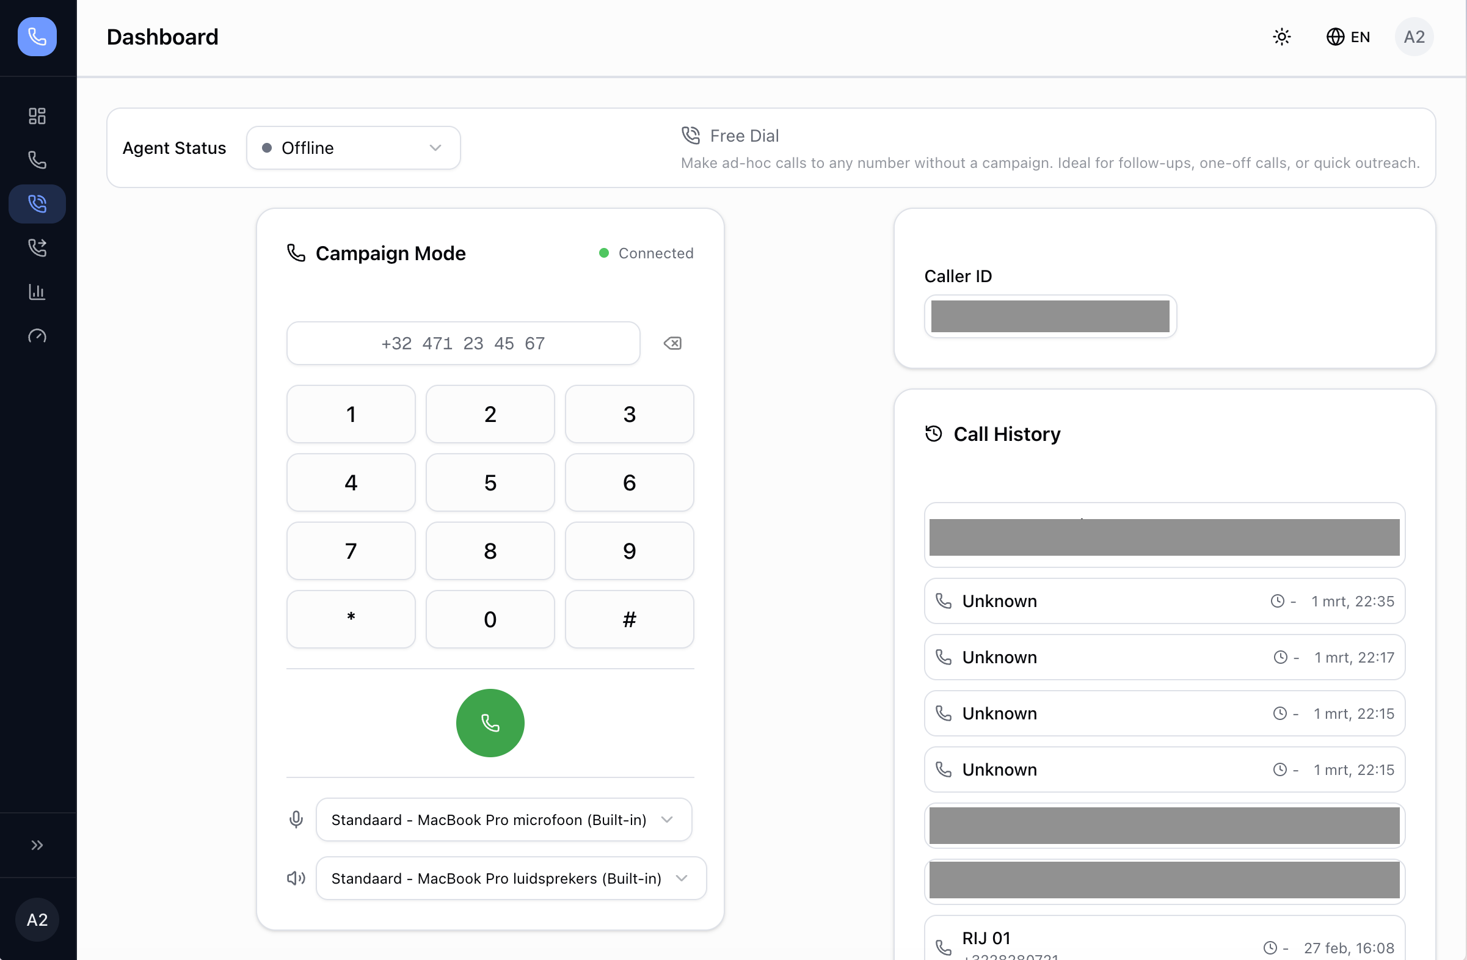Select the RIJ 01 entry in Call History

click(1164, 940)
